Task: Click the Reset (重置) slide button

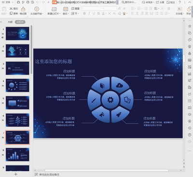Action: coord(75,8)
